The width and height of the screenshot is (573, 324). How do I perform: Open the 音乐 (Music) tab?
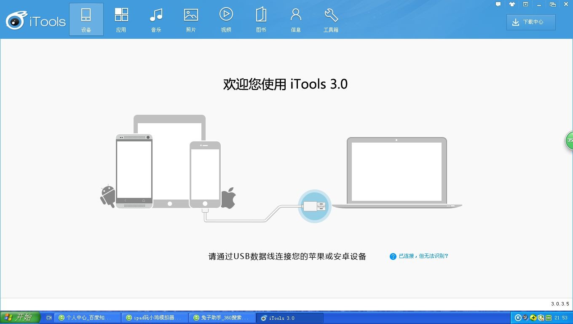156,19
